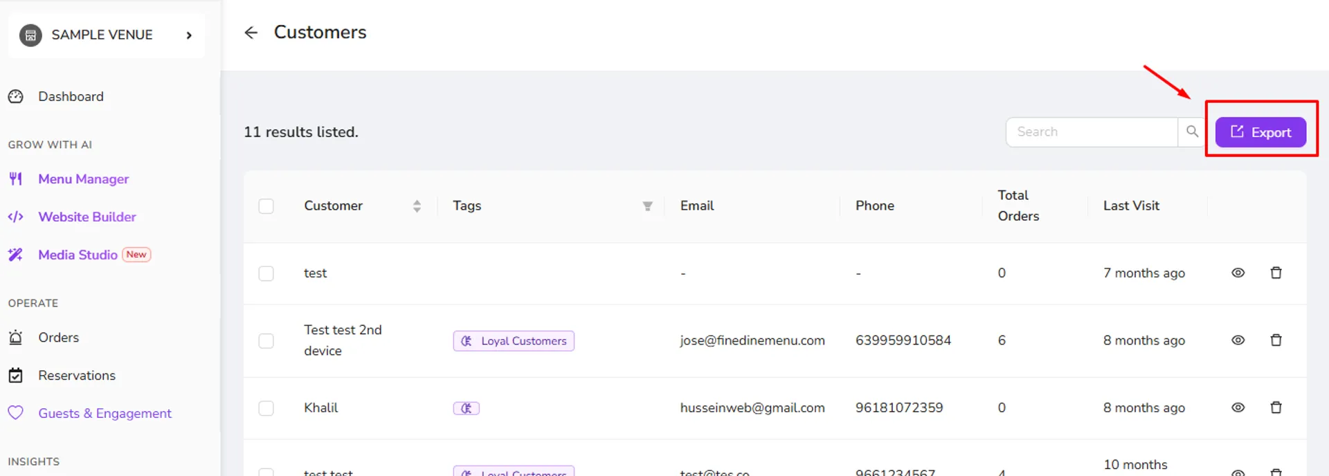This screenshot has width=1329, height=476.
Task: Click phone number 96181072359
Action: (899, 408)
